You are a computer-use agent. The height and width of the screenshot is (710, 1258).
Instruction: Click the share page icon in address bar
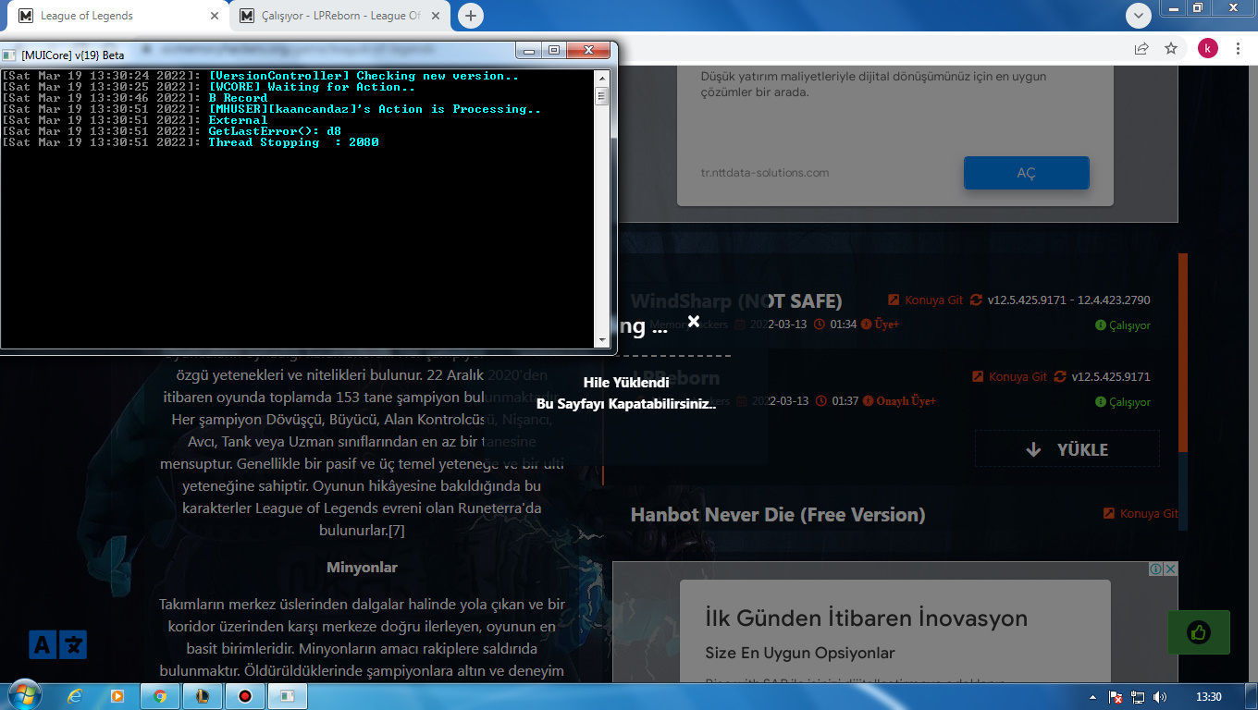click(x=1141, y=48)
